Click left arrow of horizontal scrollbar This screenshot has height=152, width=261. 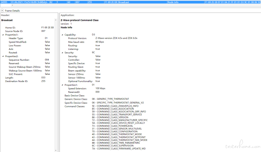(x=12, y=5)
